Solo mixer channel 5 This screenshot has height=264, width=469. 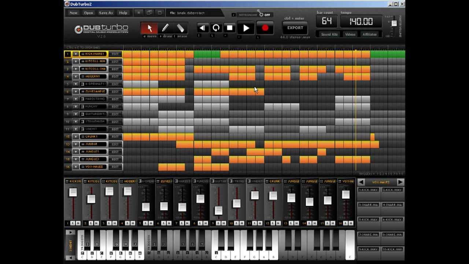146,223
